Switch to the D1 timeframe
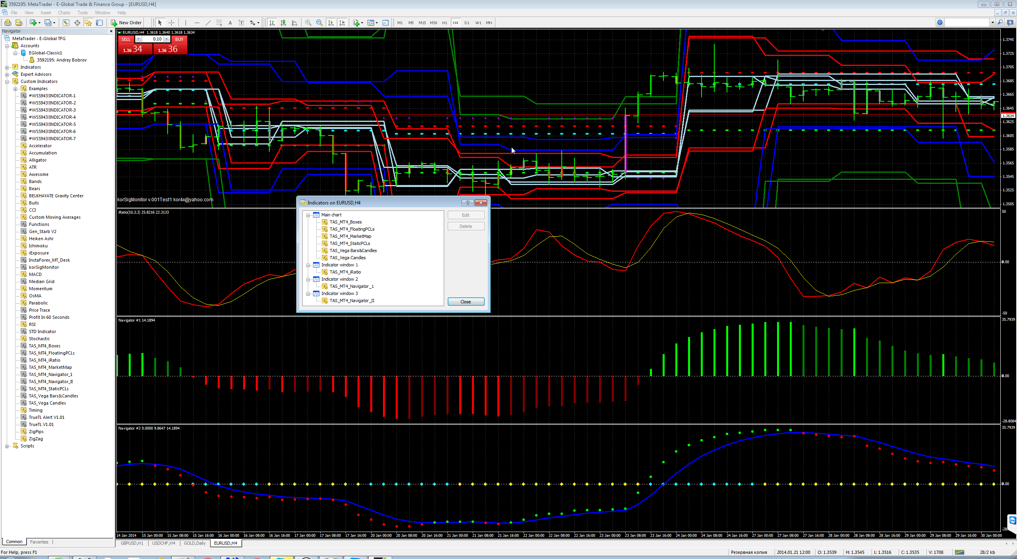 coord(467,23)
